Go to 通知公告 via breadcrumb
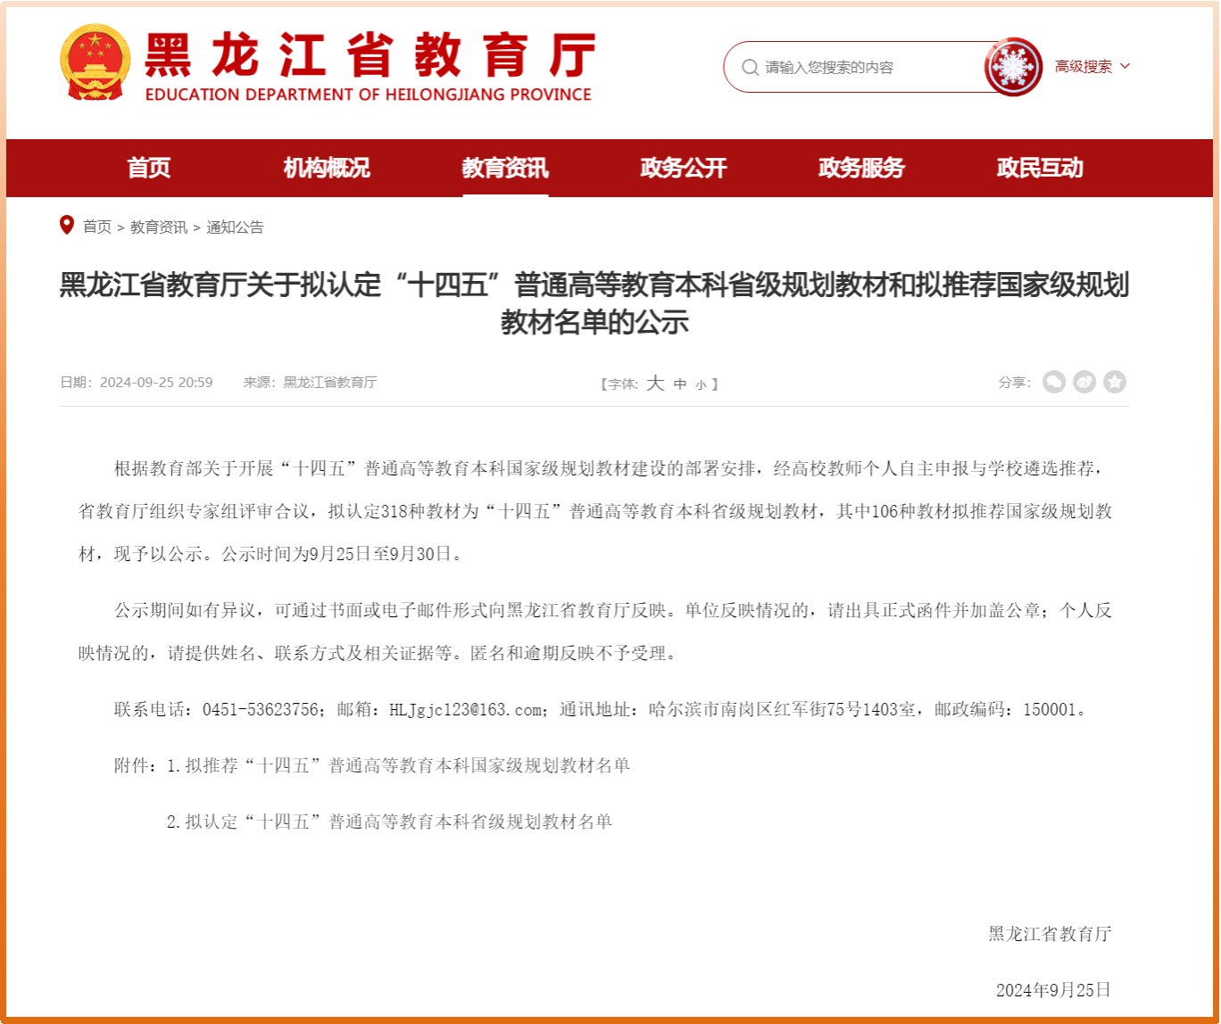This screenshot has width=1221, height=1024. tap(236, 227)
